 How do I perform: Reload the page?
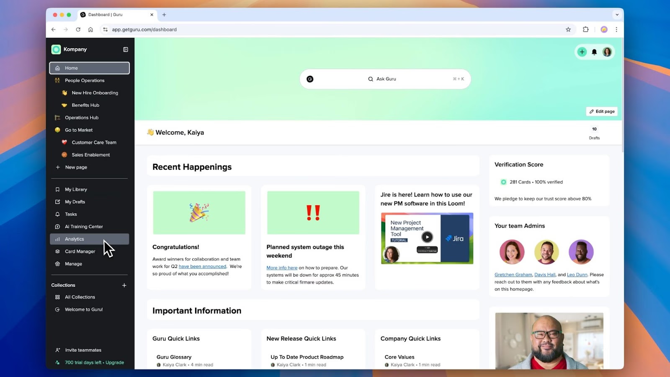78,29
